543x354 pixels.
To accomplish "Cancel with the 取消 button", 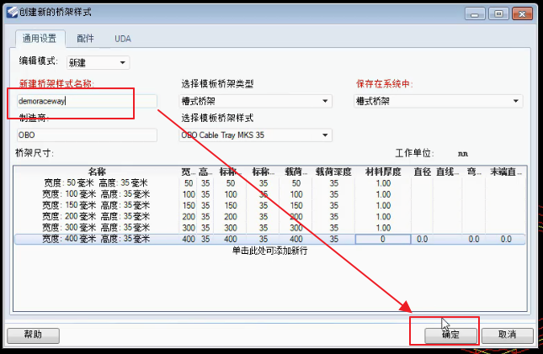I will coord(508,336).
